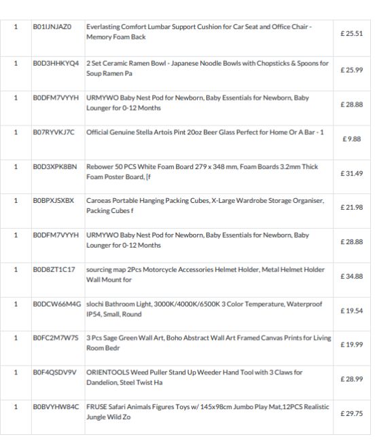This screenshot has height=441, width=377.
Task: Select Sage Green Wall Art description
Action: coord(209,343)
